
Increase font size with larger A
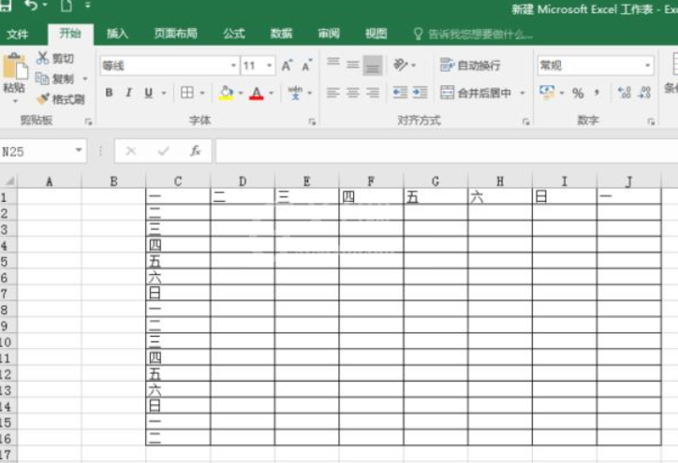click(x=287, y=65)
